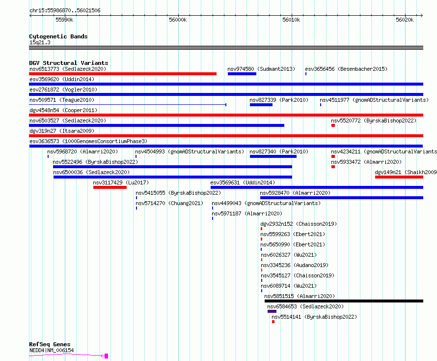
Task: Click nsv5971187 (Almarri2020) label
Action: pyautogui.click(x=247, y=213)
